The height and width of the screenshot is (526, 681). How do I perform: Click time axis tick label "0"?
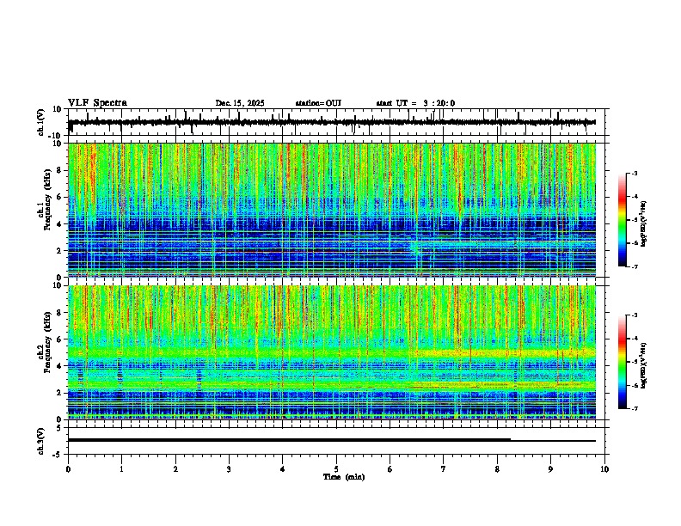pos(68,469)
